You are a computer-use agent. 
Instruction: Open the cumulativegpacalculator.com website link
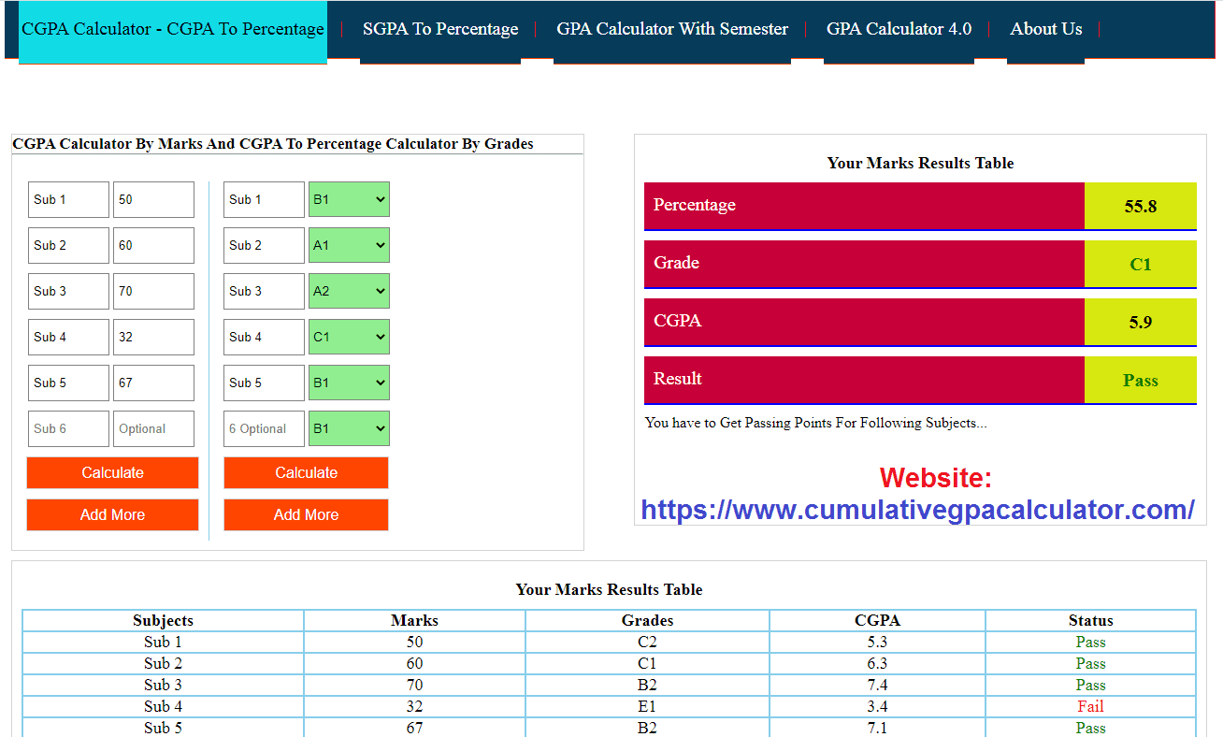[x=918, y=510]
